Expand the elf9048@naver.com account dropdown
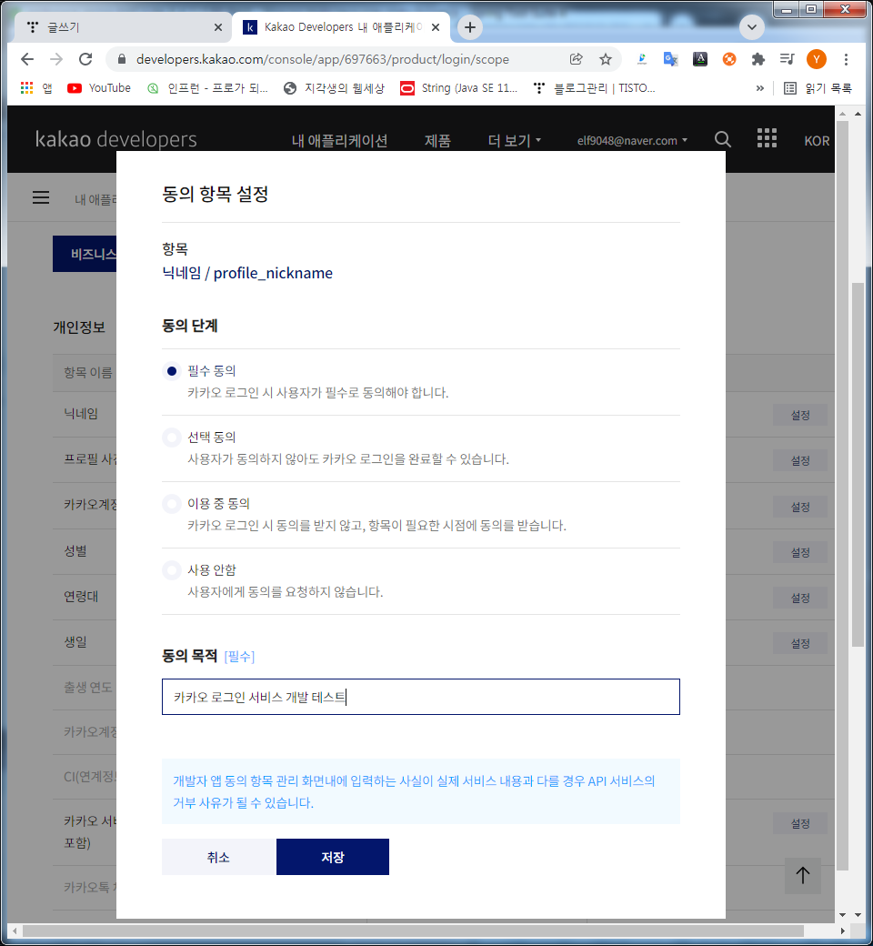The height and width of the screenshot is (946, 873). click(x=632, y=141)
